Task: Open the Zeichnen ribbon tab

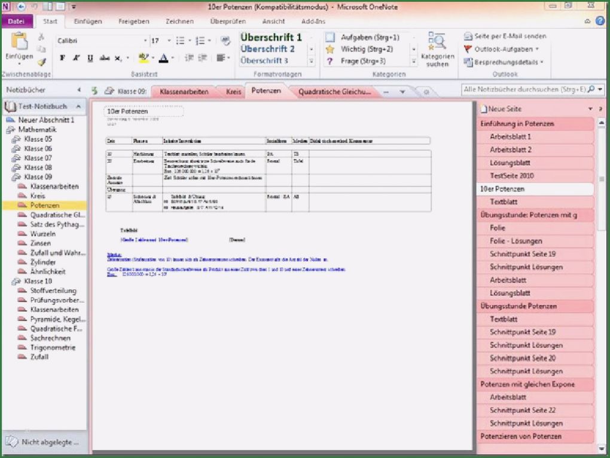Action: pyautogui.click(x=179, y=22)
